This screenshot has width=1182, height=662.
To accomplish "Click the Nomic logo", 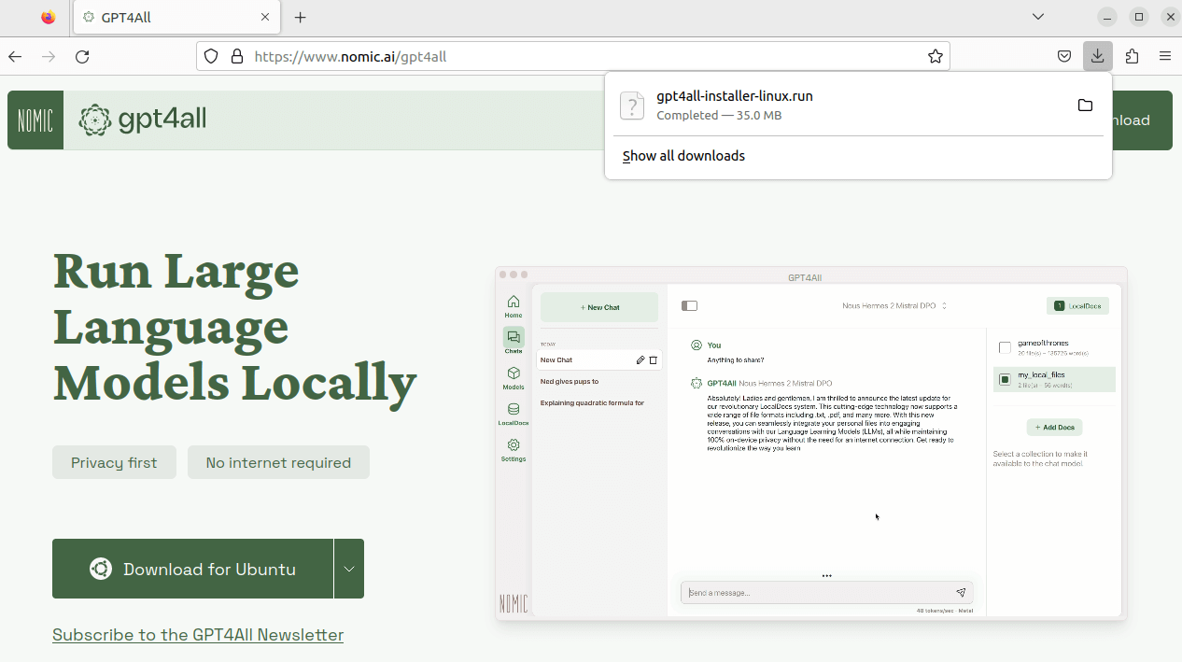I will click(35, 120).
